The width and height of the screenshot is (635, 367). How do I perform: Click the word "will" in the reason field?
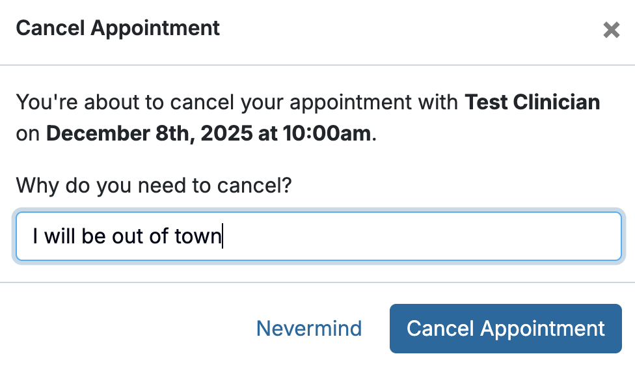click(60, 236)
